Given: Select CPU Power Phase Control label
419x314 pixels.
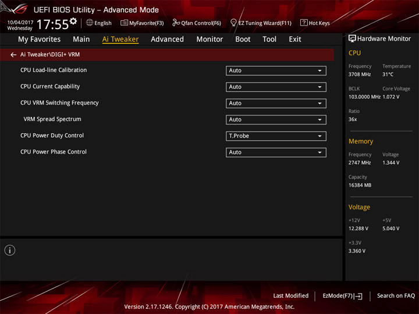Looking at the screenshot, I should tap(54, 152).
